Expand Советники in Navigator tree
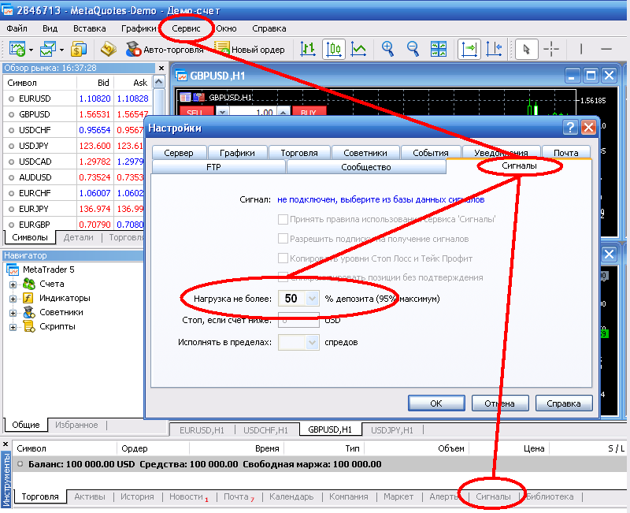Viewport: 630px width, 513px height. coord(13,313)
